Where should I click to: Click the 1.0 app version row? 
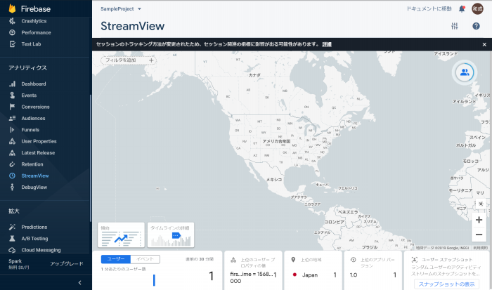373,275
